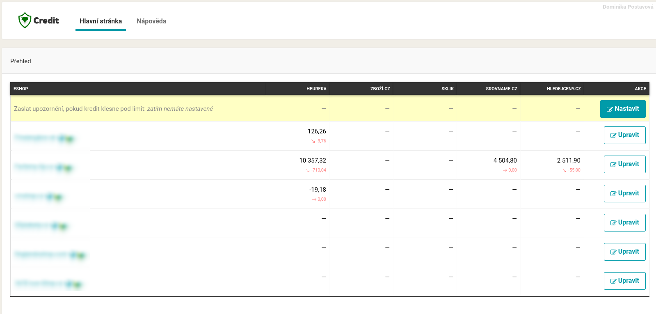Click the Heureka credit value 10 357,32
Image resolution: width=656 pixels, height=314 pixels.
[313, 160]
